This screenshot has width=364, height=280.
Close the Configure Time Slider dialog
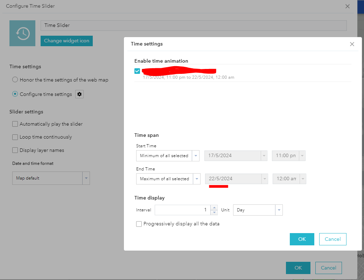(x=347, y=6)
